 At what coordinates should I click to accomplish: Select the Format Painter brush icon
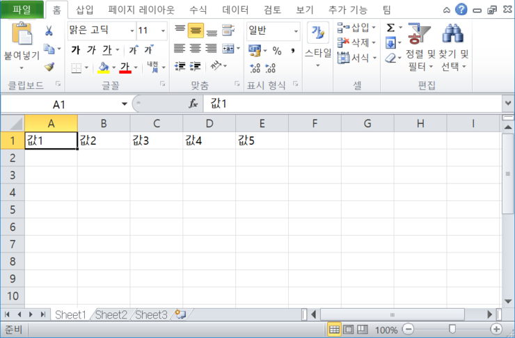click(x=49, y=67)
